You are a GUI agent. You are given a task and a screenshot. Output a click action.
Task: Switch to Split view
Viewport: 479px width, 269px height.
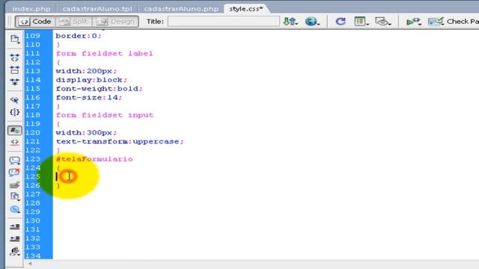click(x=74, y=22)
